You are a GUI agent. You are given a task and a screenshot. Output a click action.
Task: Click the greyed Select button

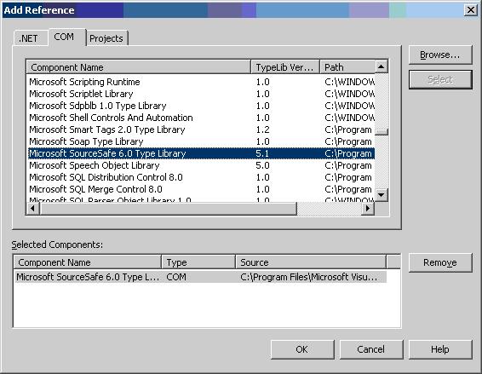click(x=440, y=79)
